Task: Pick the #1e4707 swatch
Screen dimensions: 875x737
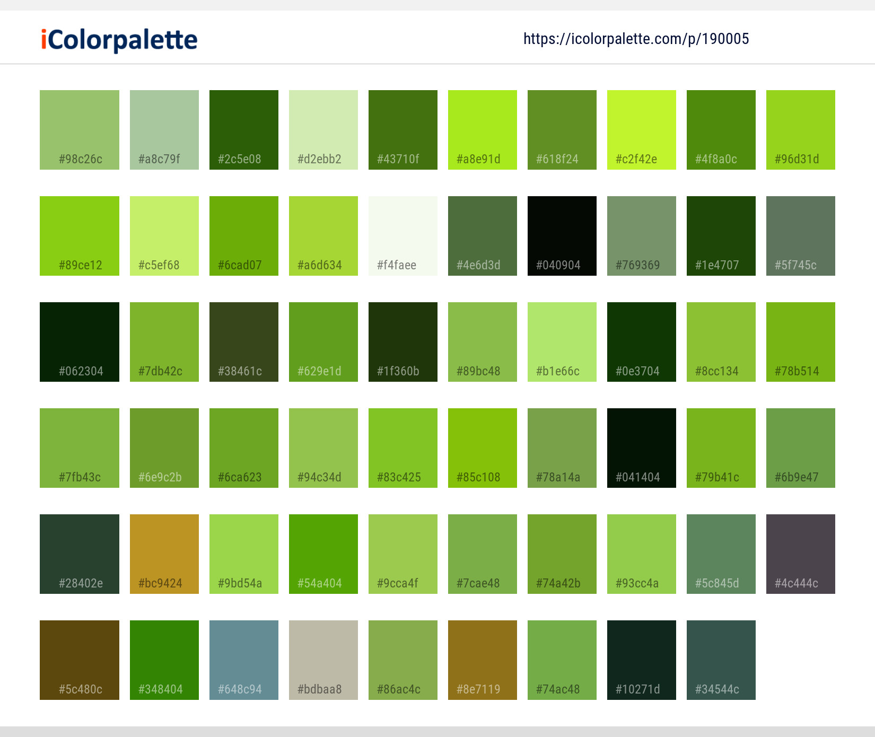Action: pyautogui.click(x=721, y=236)
